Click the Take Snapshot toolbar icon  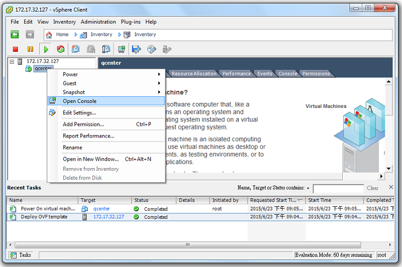tap(76, 49)
